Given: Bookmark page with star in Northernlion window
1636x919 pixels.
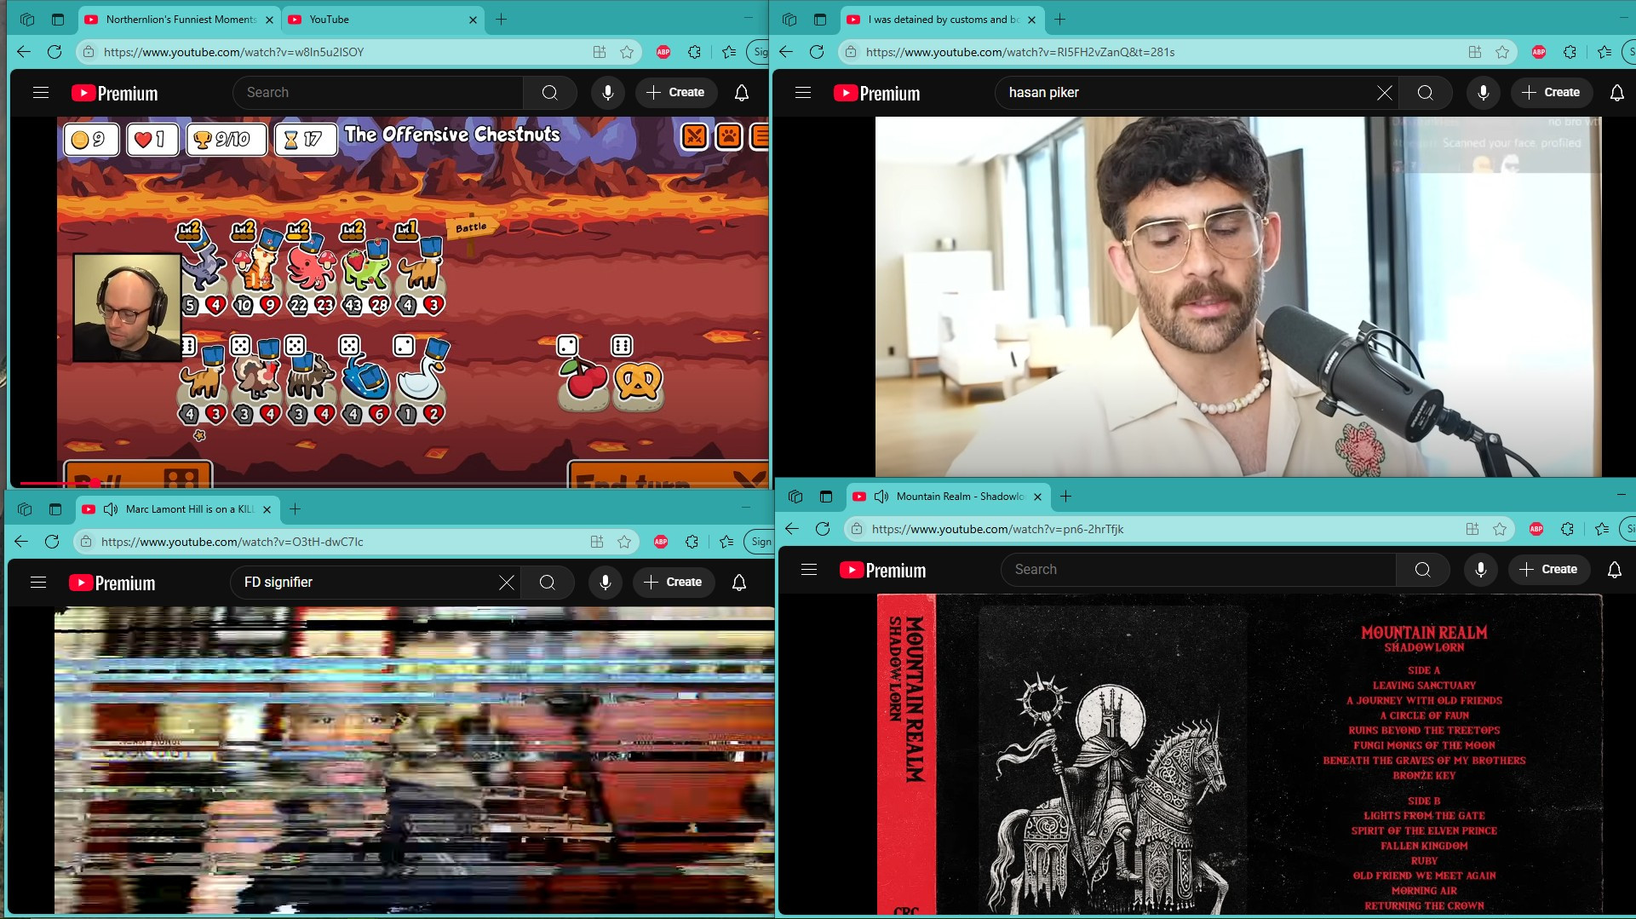Looking at the screenshot, I should 628,52.
